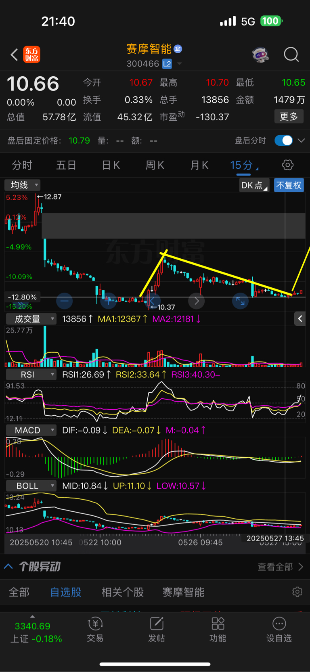Switch to the 五日 tab

click(x=66, y=165)
